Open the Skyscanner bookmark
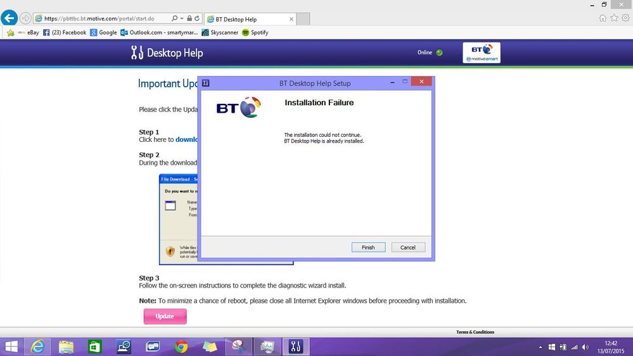This screenshot has height=356, width=633. click(220, 33)
